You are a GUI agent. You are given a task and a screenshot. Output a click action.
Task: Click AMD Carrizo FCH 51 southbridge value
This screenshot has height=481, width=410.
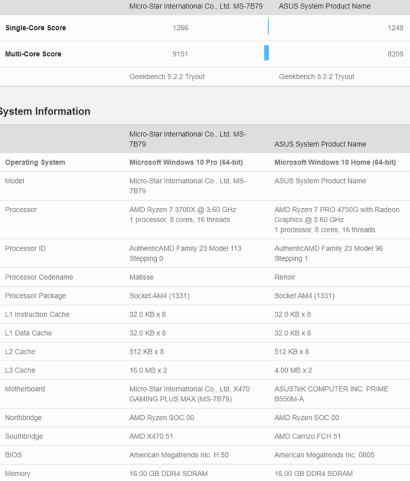click(307, 436)
